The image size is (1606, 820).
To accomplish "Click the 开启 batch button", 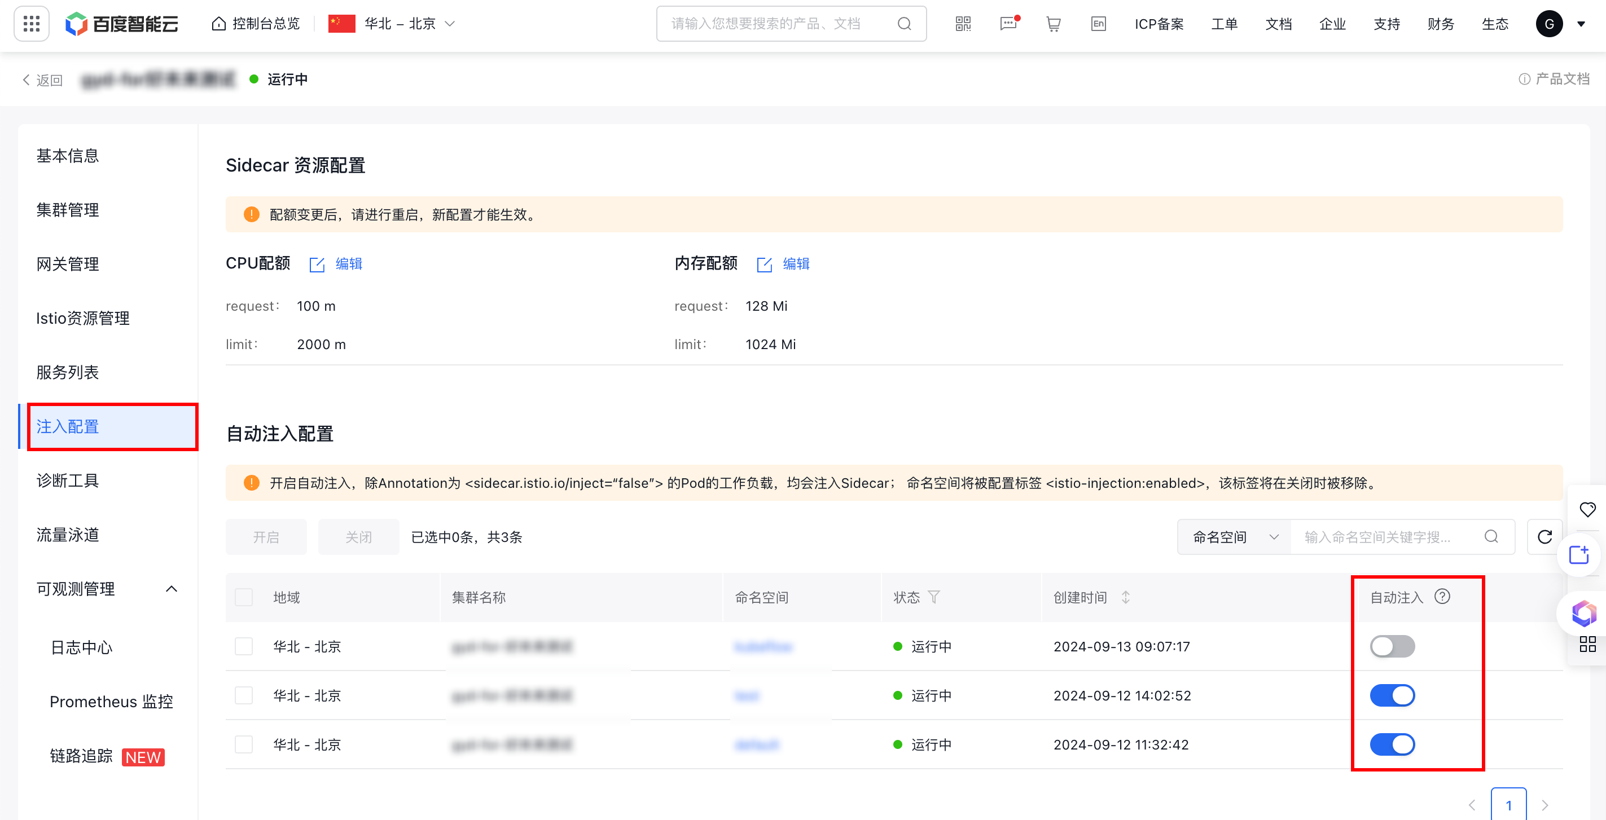I will 266,537.
